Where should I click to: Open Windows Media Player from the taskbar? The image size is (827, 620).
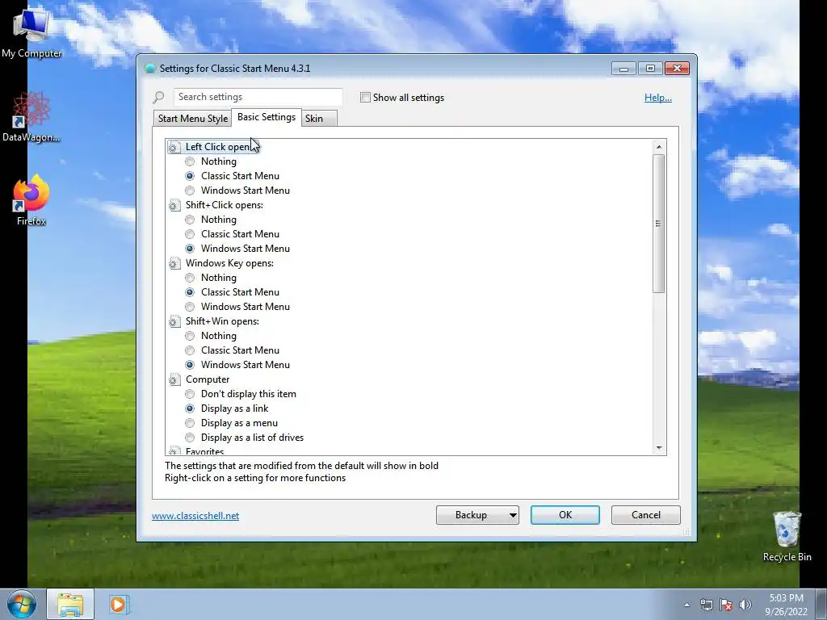tap(118, 604)
